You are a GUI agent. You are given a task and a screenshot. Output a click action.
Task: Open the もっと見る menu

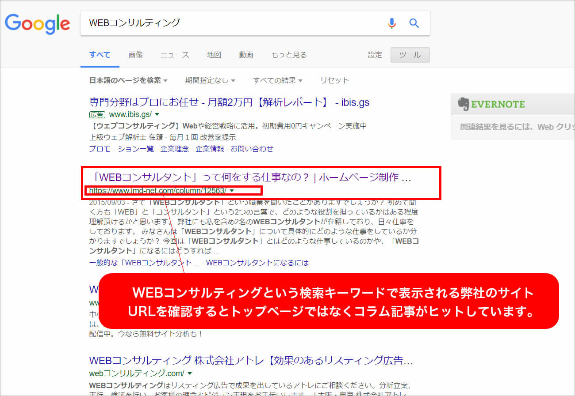tap(289, 55)
